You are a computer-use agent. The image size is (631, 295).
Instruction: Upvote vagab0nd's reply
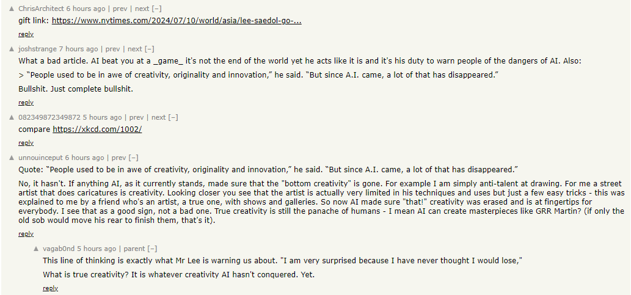point(36,249)
